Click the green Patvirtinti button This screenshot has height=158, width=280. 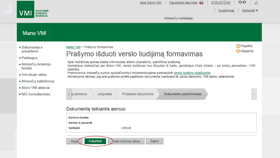[x=95, y=141]
